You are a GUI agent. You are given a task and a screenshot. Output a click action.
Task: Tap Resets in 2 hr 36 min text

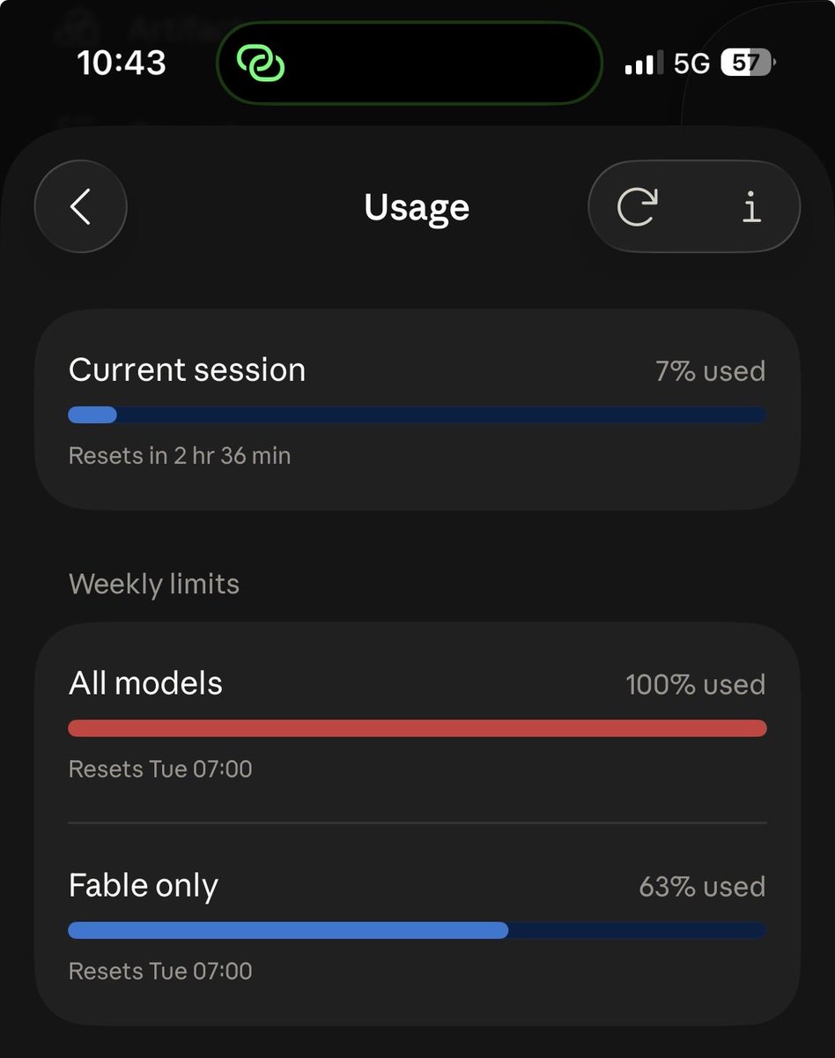[180, 456]
